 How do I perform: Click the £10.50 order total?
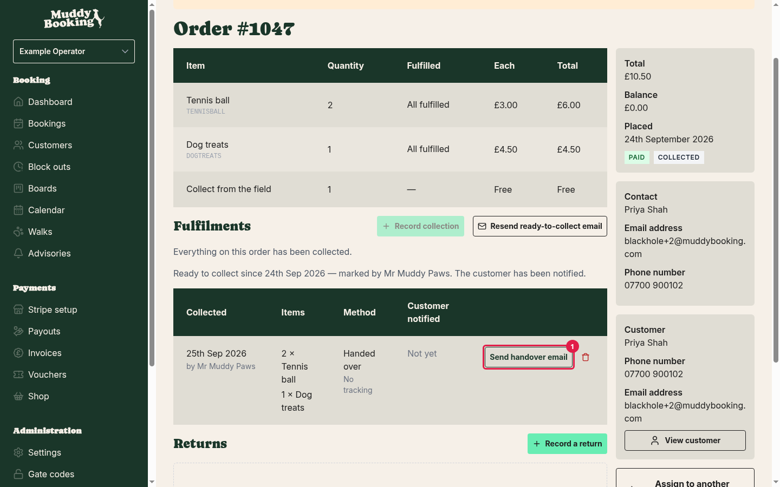[638, 76]
